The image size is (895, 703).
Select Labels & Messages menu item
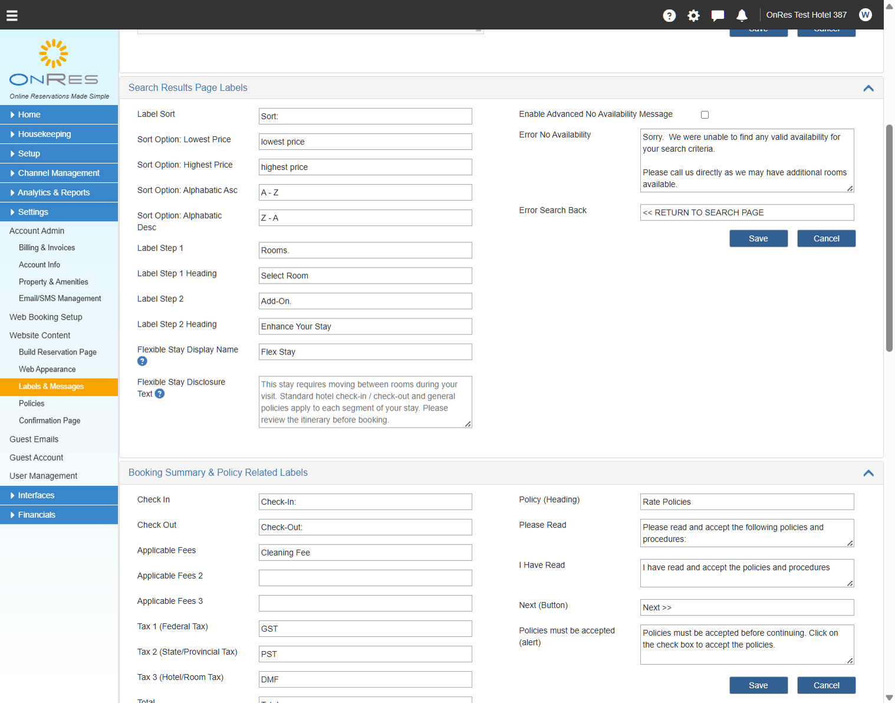pyautogui.click(x=59, y=387)
